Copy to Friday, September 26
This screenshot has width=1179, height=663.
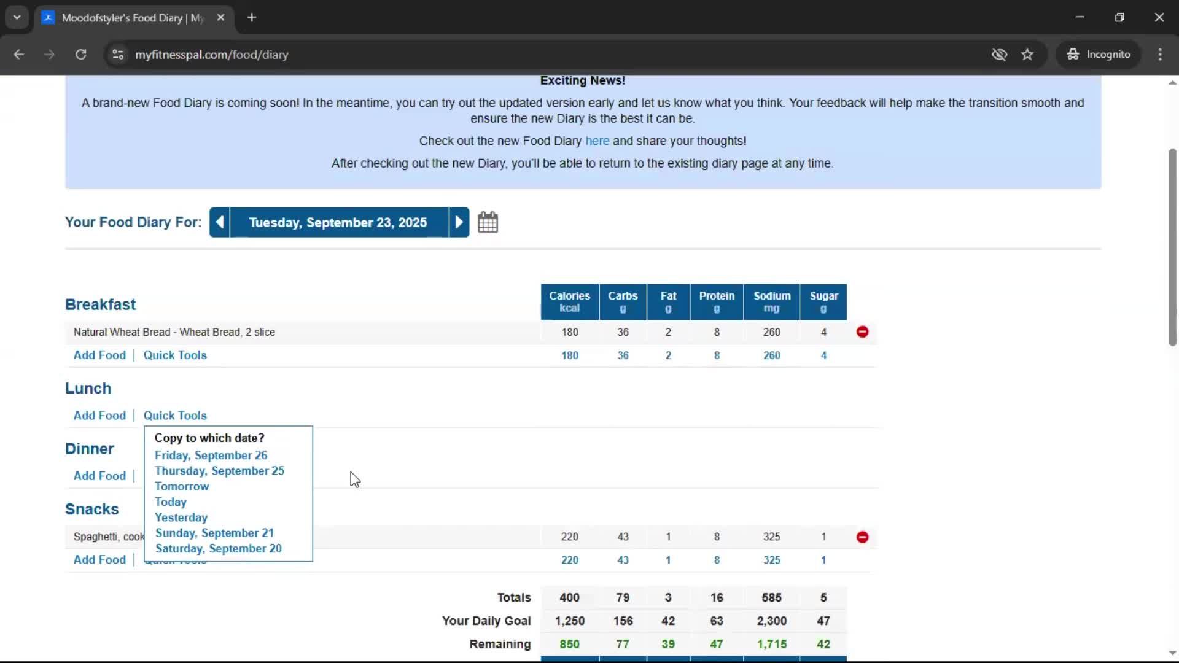[x=211, y=456]
